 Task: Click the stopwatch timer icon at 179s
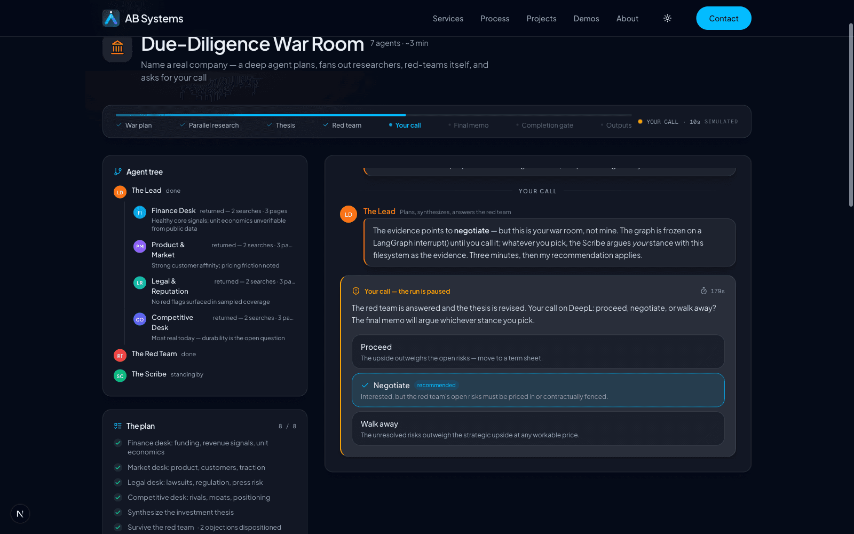click(703, 291)
